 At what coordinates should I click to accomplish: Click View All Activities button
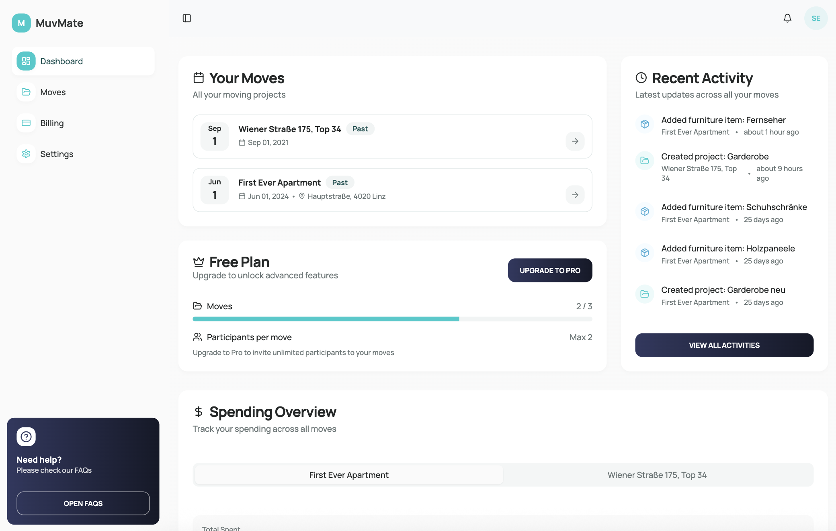click(724, 345)
